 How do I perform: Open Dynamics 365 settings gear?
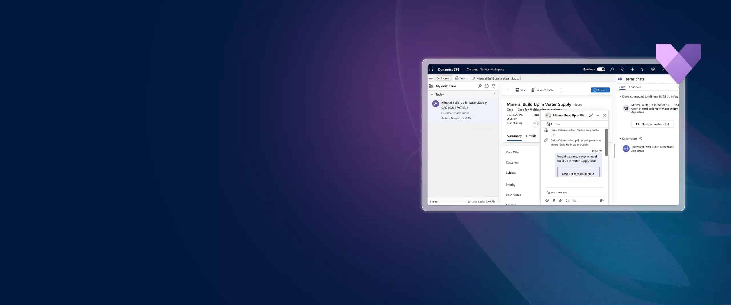pyautogui.click(x=653, y=69)
